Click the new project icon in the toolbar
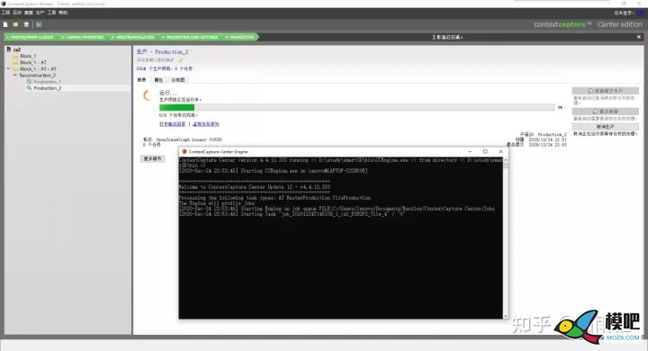Image resolution: width=648 pixels, height=351 pixels. (5, 25)
